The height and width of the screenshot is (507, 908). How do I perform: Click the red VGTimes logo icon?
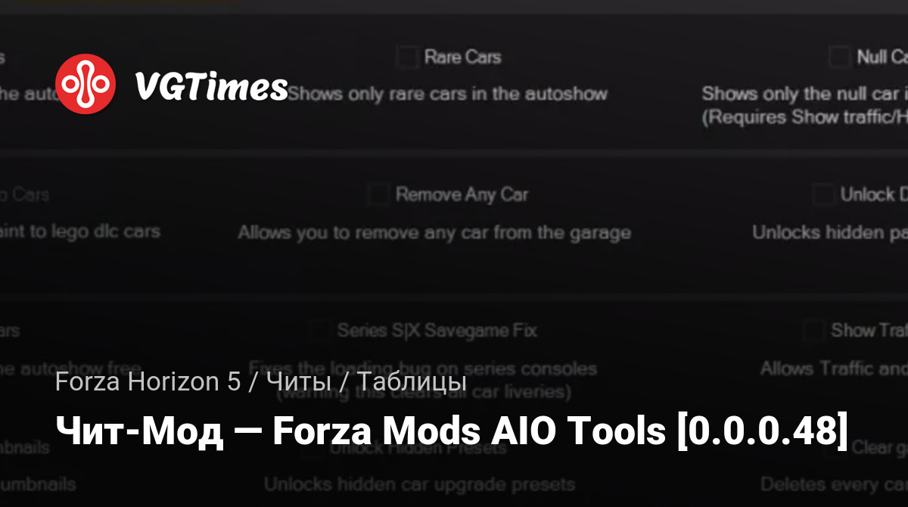[x=86, y=84]
